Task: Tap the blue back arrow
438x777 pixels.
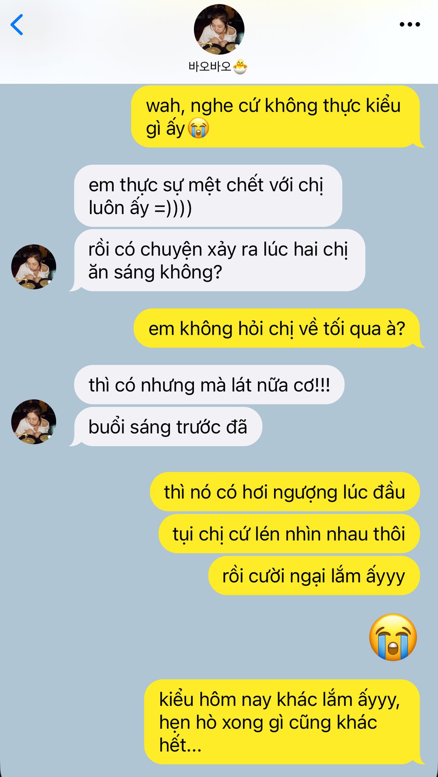Action: click(x=17, y=25)
